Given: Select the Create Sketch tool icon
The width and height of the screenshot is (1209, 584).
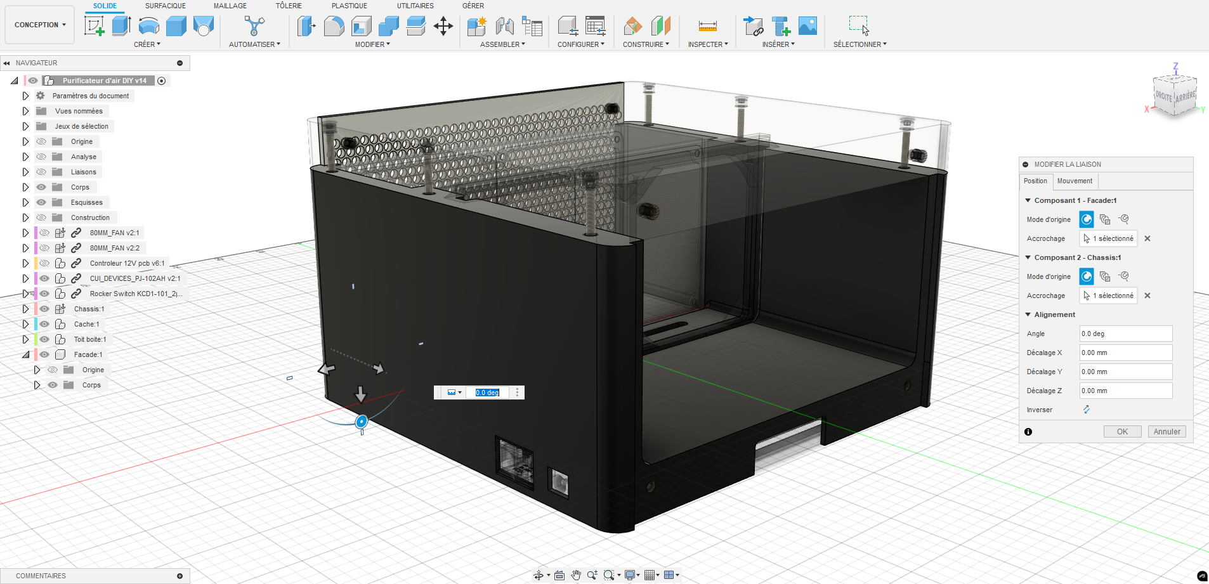Looking at the screenshot, I should click(x=94, y=26).
